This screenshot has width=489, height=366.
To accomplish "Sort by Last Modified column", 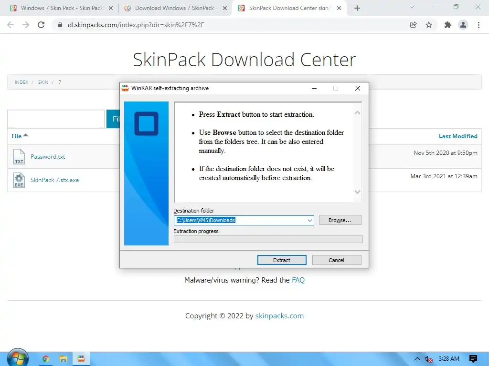I will point(458,136).
